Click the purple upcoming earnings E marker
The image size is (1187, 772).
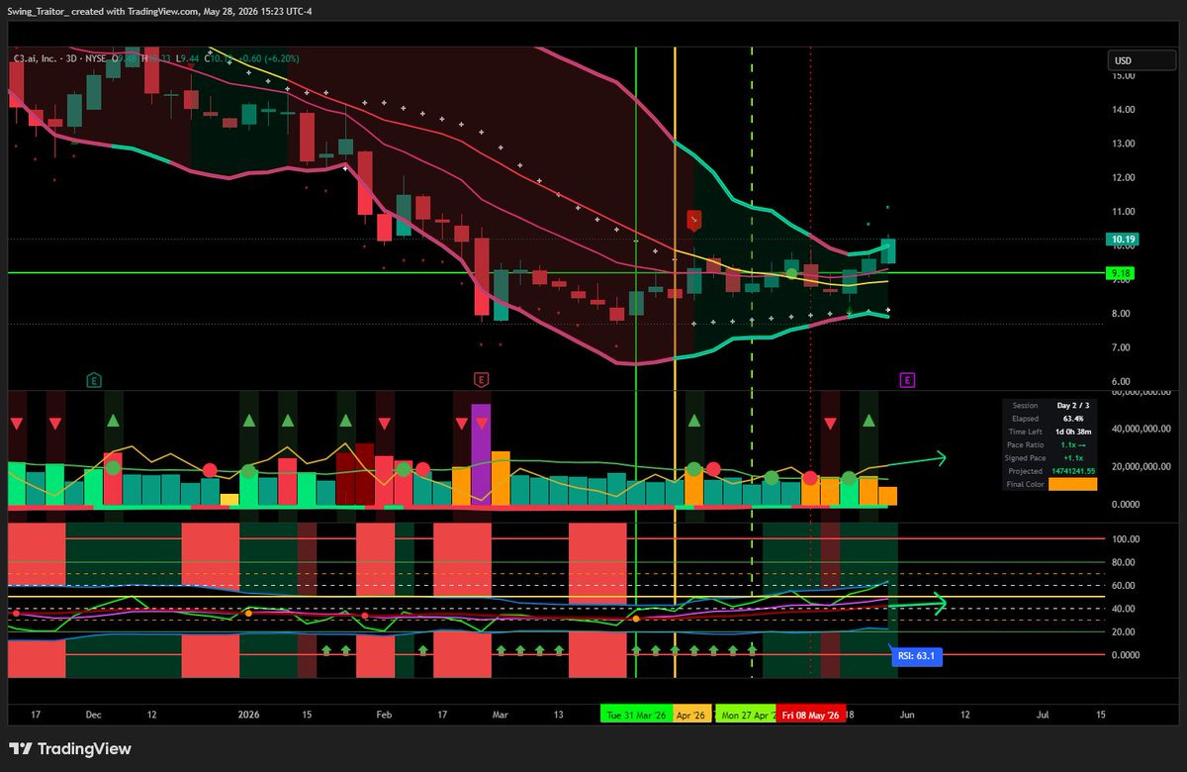906,379
